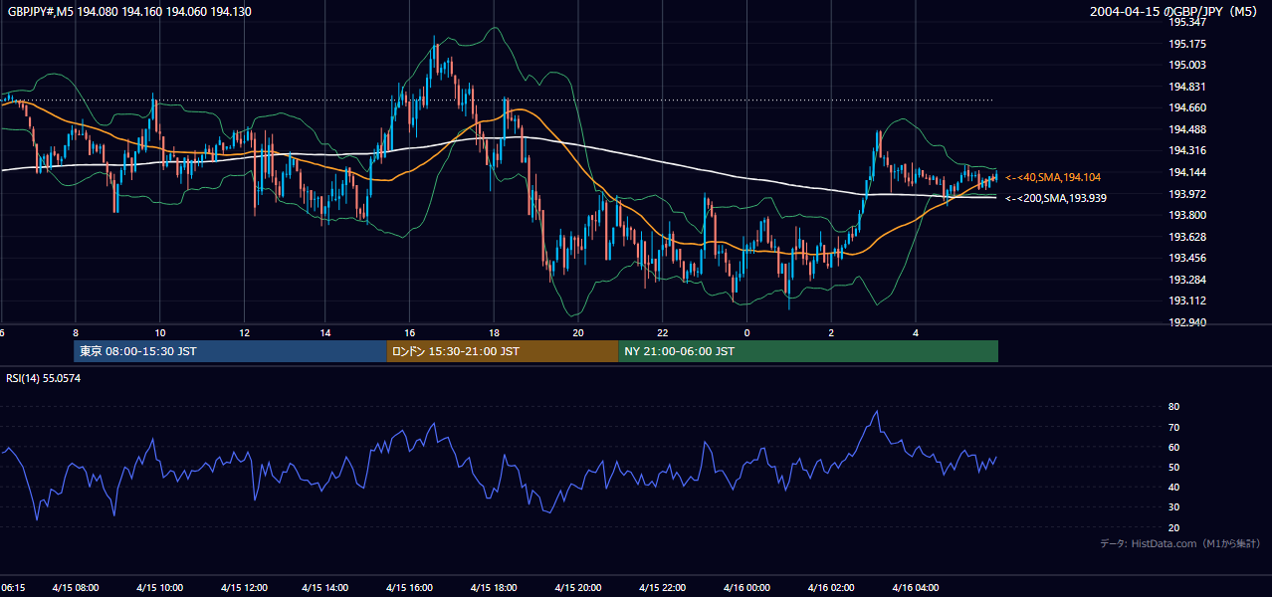Click the HistData.com data source text

[1180, 543]
